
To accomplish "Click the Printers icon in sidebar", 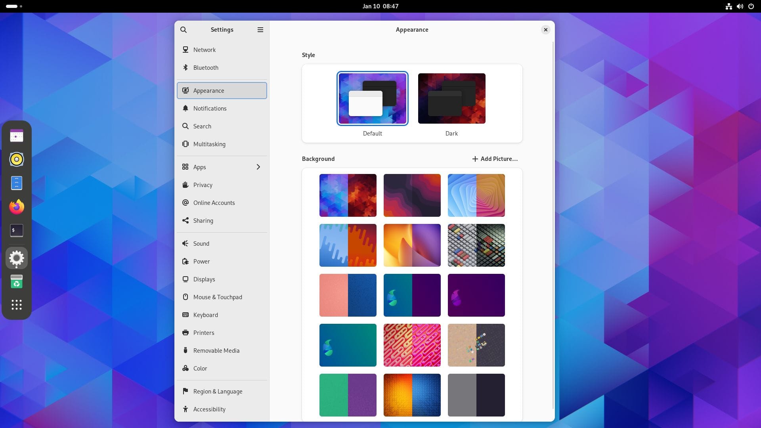I will point(185,332).
